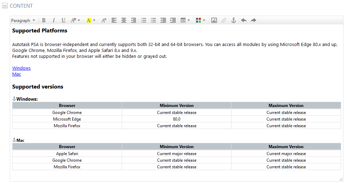This screenshot has width=347, height=184.
Task: Insert bulleted list
Action: point(153,20)
